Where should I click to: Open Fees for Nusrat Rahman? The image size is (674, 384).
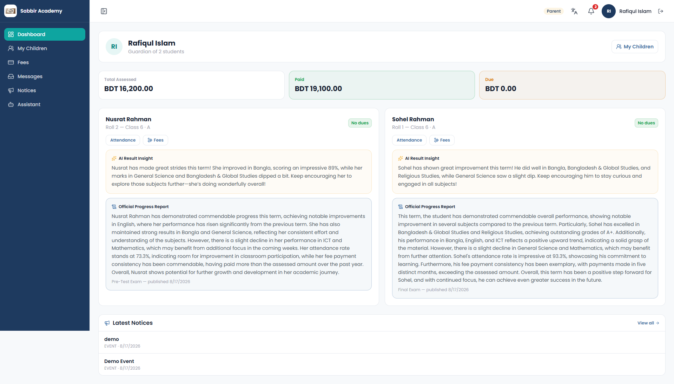coord(156,140)
